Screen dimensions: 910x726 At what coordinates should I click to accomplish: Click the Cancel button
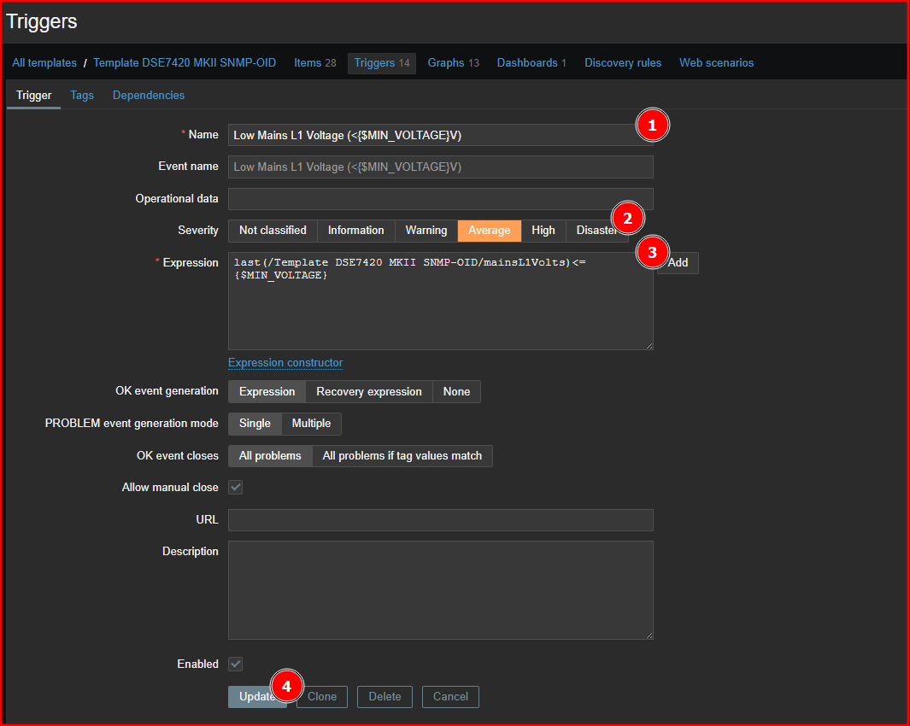tap(450, 696)
